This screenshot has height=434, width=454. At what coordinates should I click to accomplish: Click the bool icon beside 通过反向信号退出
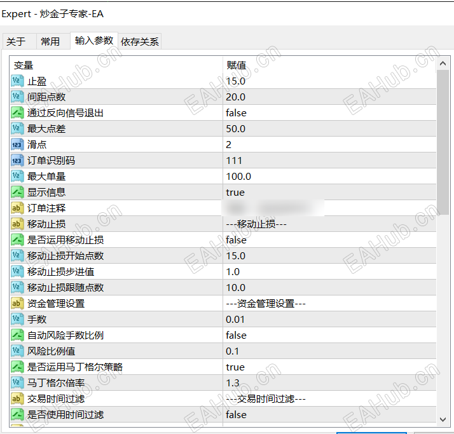pyautogui.click(x=17, y=113)
